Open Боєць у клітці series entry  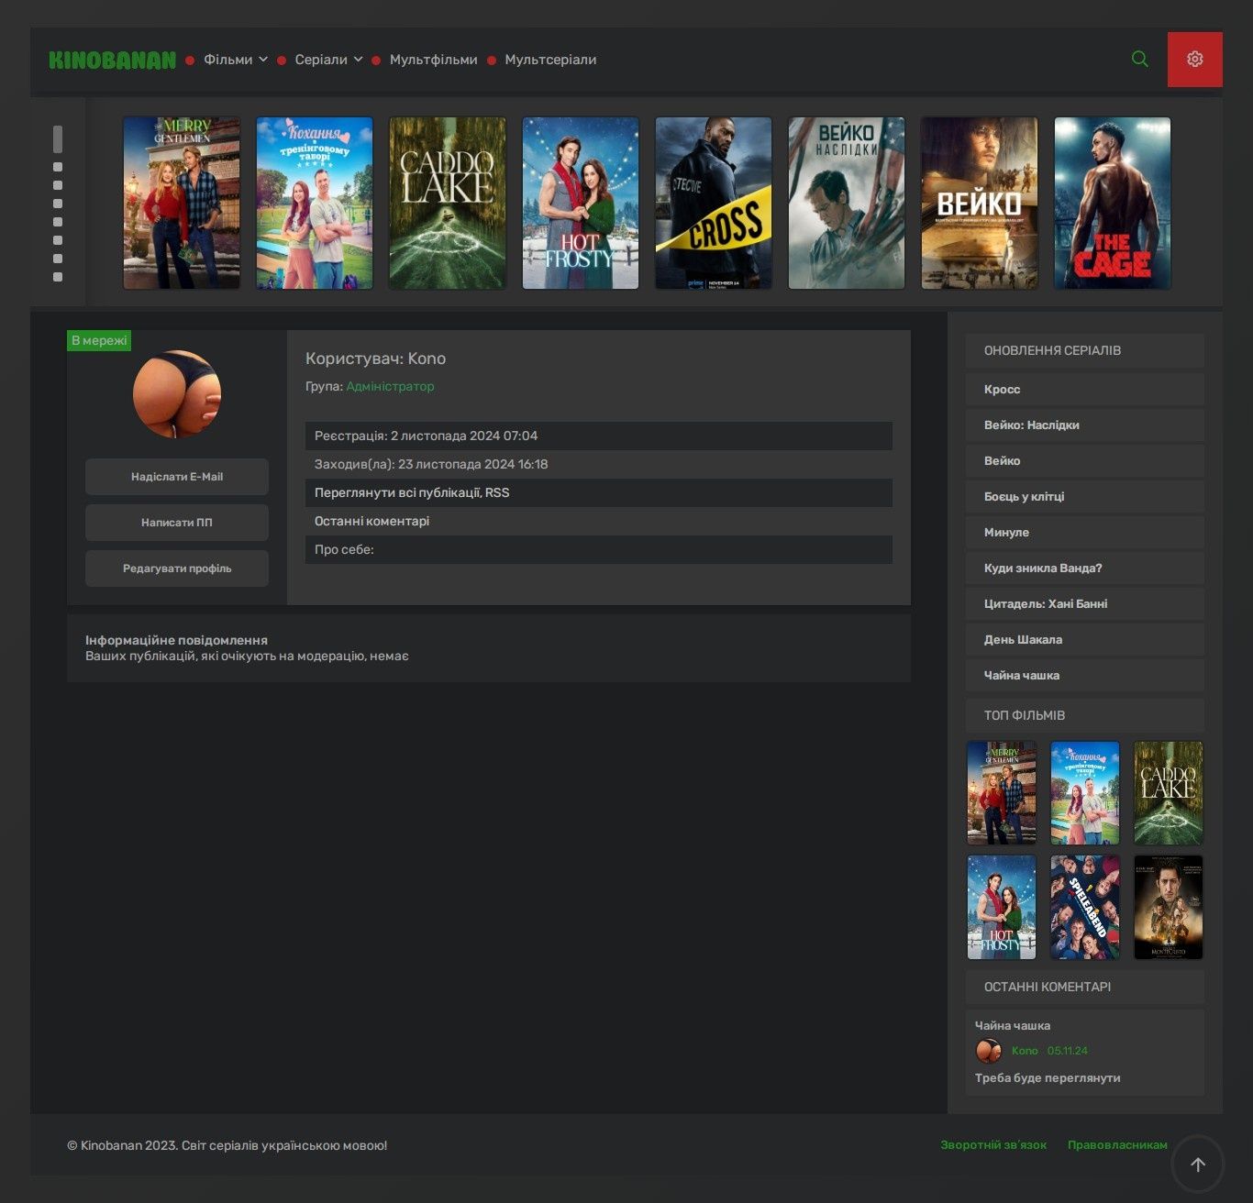coord(1085,496)
